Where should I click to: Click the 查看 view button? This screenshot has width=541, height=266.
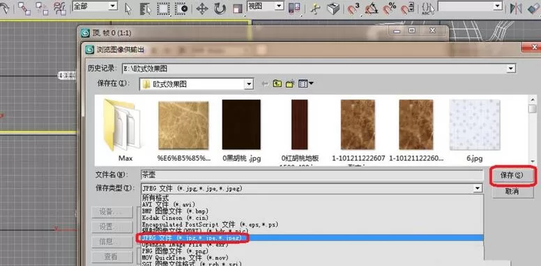(x=112, y=257)
